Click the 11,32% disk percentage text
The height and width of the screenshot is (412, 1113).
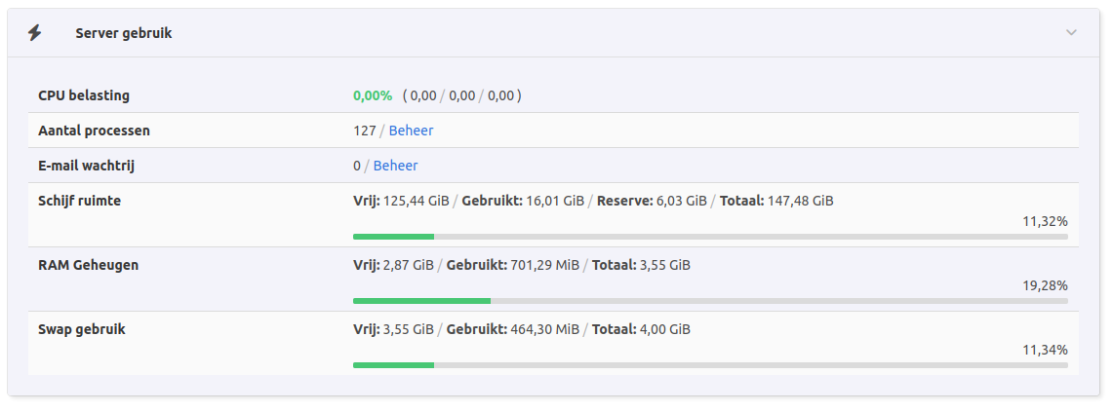(1045, 221)
